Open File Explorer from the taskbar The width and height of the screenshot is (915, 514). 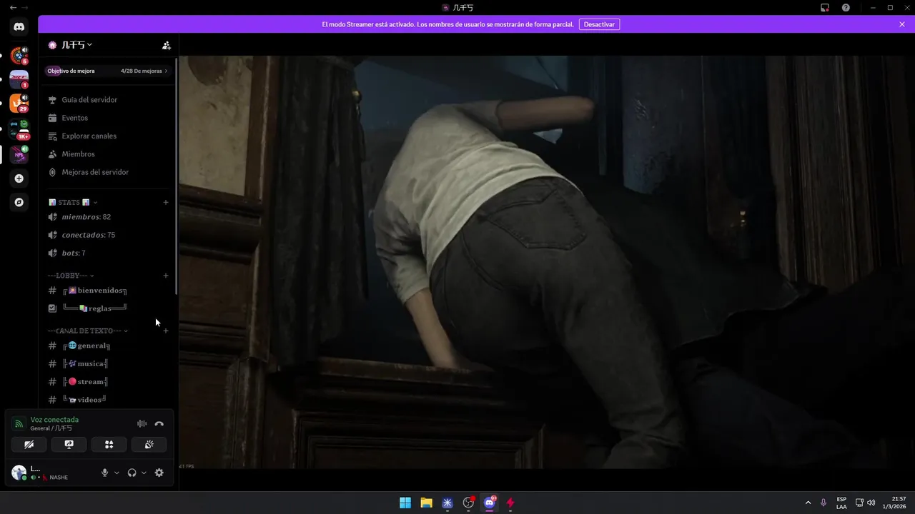click(x=426, y=503)
